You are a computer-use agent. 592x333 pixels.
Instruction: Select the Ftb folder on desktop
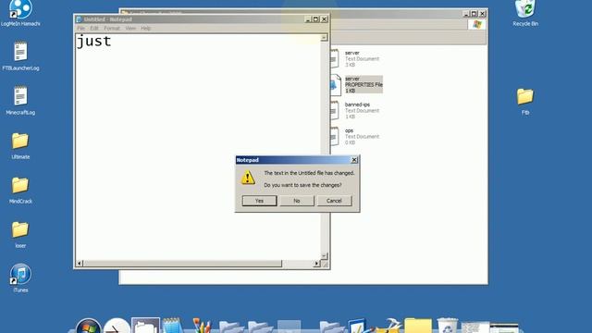click(x=525, y=101)
